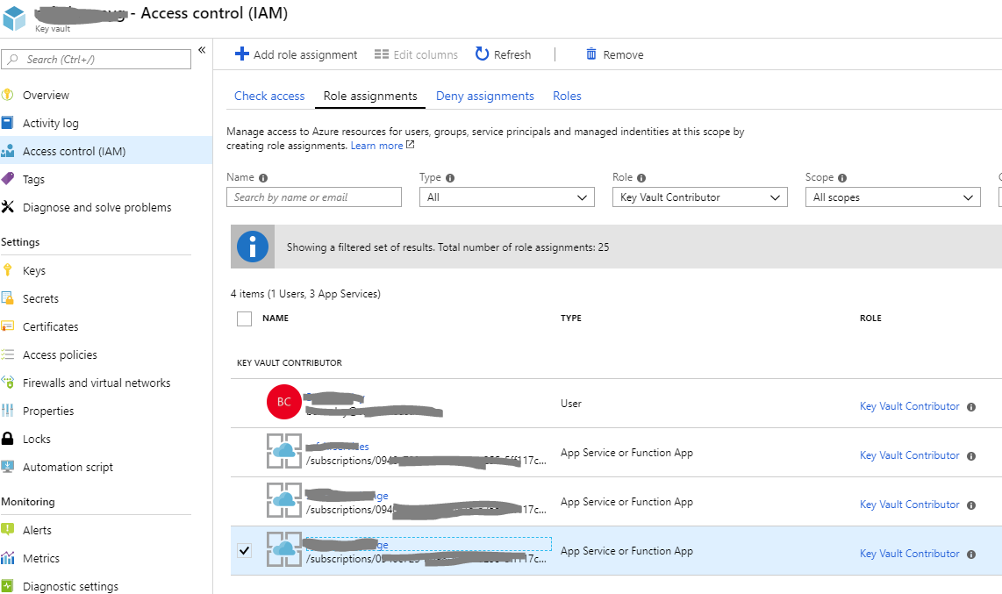Select Role assignments tab
This screenshot has width=1002, height=594.
(370, 96)
